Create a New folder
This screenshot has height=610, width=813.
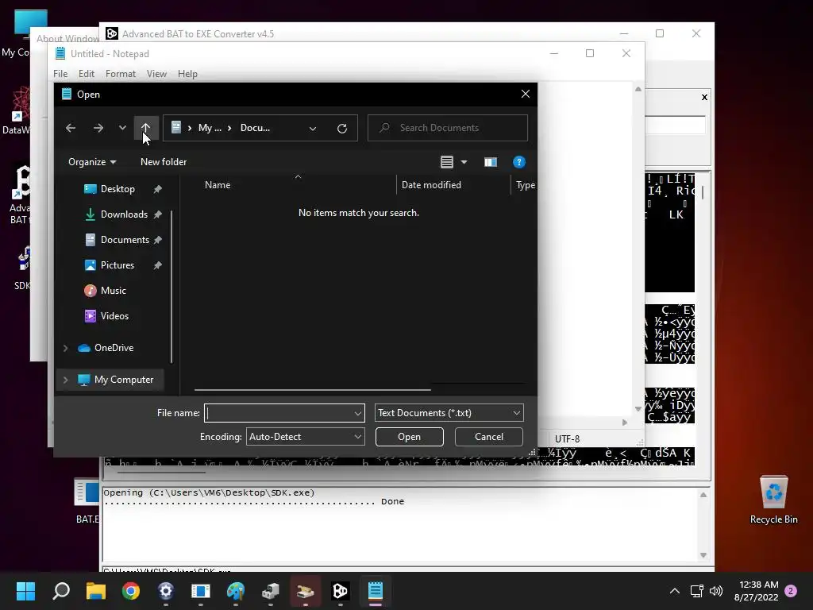(164, 162)
